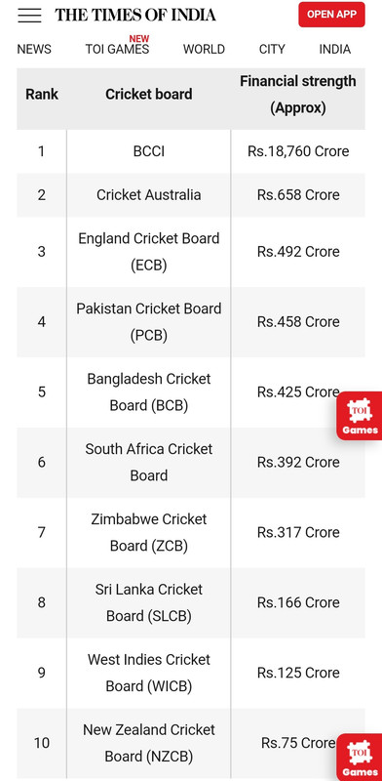Switch to the WORLD tab
This screenshot has width=382, height=781.
[x=204, y=50]
